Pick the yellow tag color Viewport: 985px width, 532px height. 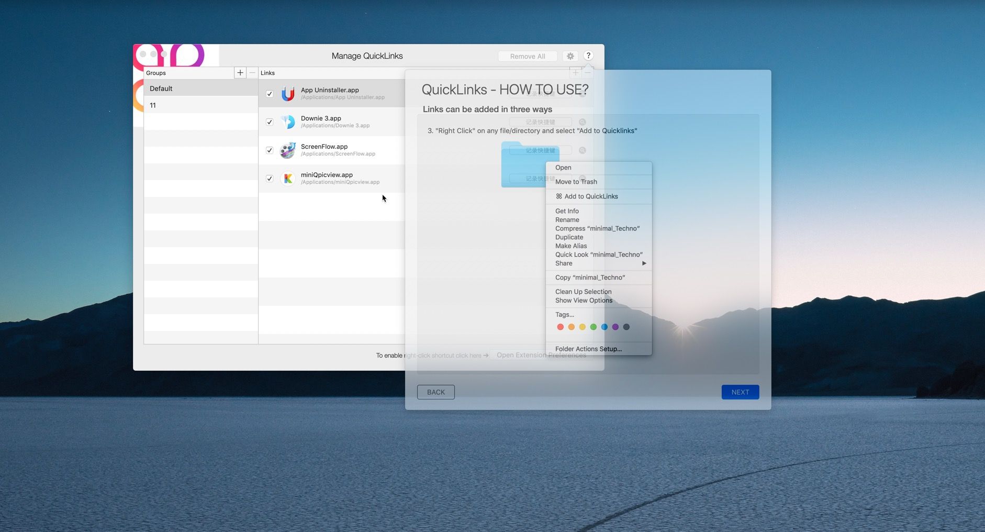[583, 327]
